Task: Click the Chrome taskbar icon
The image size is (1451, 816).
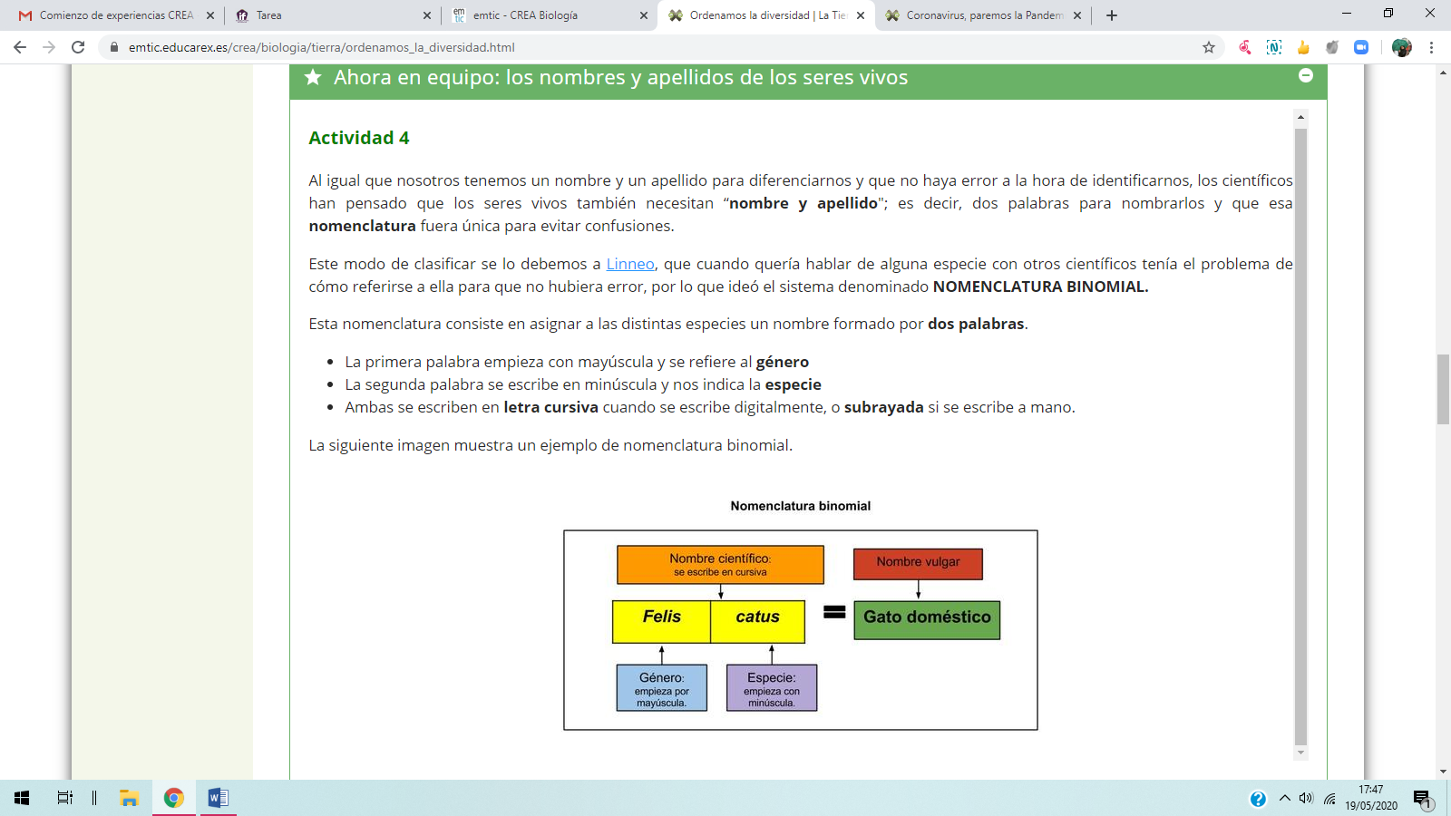Action: pyautogui.click(x=174, y=798)
